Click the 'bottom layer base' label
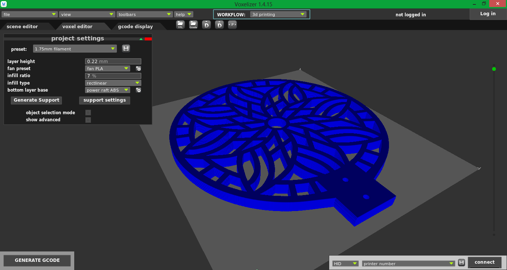 pos(27,90)
